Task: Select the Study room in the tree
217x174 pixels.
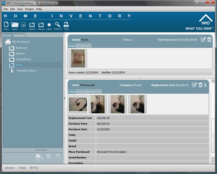Action: 19,65
